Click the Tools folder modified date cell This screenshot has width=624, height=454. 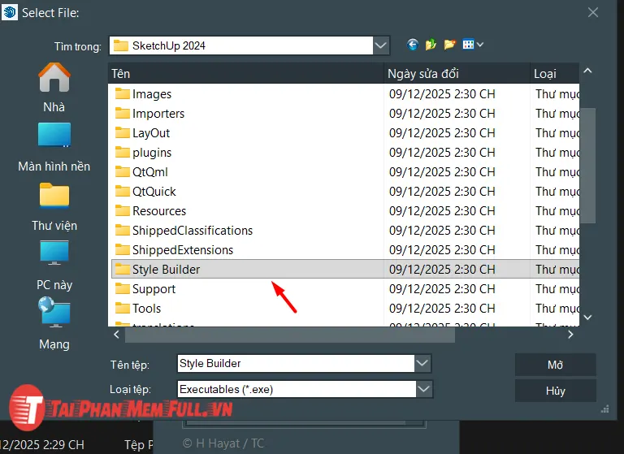point(442,309)
